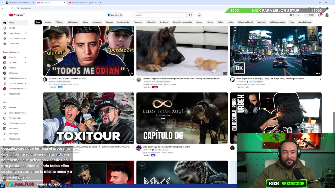Open Vídeos que me gustan
Image resolution: width=335 pixels, height=188 pixels.
pyautogui.click(x=14, y=123)
